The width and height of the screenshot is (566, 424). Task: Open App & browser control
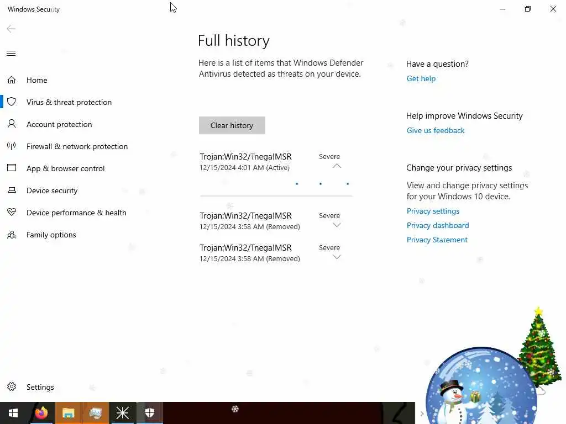click(65, 168)
